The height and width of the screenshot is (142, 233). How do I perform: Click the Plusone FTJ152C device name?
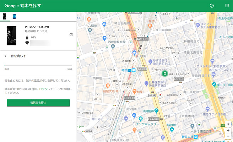point(37,27)
